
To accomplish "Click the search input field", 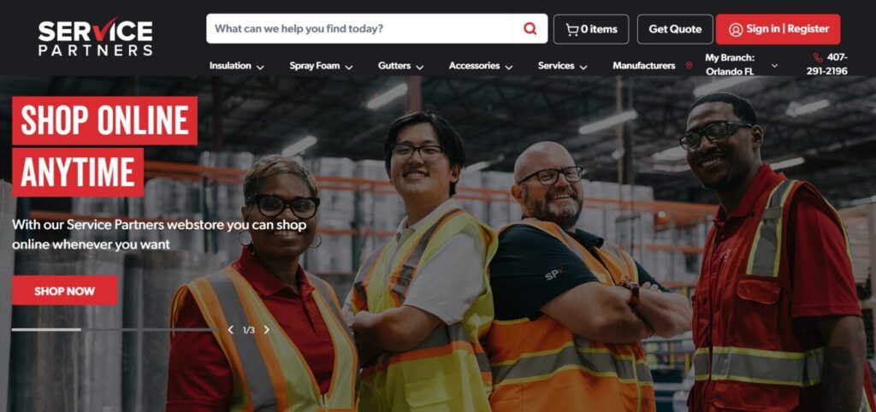I will [x=358, y=28].
